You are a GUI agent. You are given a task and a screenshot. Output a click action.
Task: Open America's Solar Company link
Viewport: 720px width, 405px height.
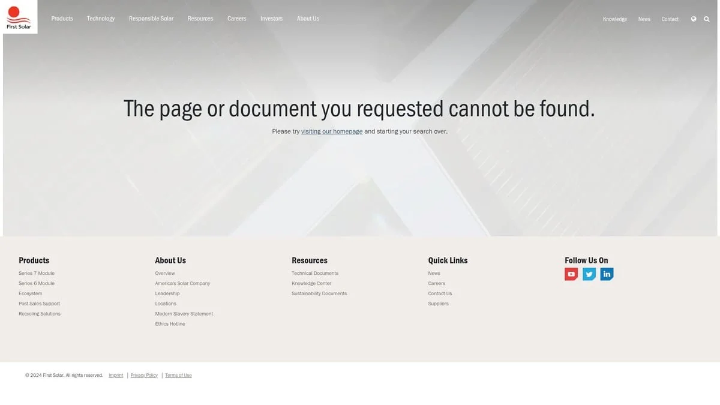click(x=182, y=284)
